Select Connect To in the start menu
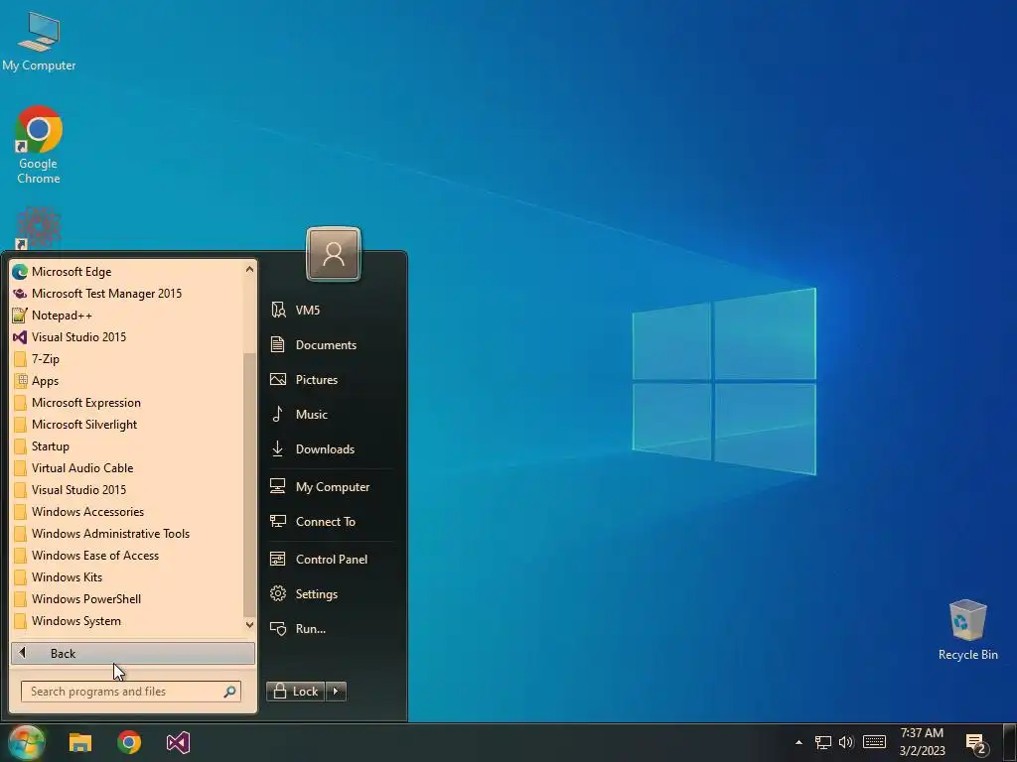 332,522
